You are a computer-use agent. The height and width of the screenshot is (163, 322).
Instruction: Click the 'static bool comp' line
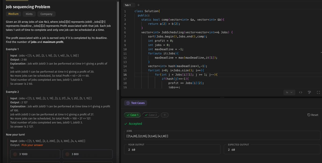click(183, 20)
